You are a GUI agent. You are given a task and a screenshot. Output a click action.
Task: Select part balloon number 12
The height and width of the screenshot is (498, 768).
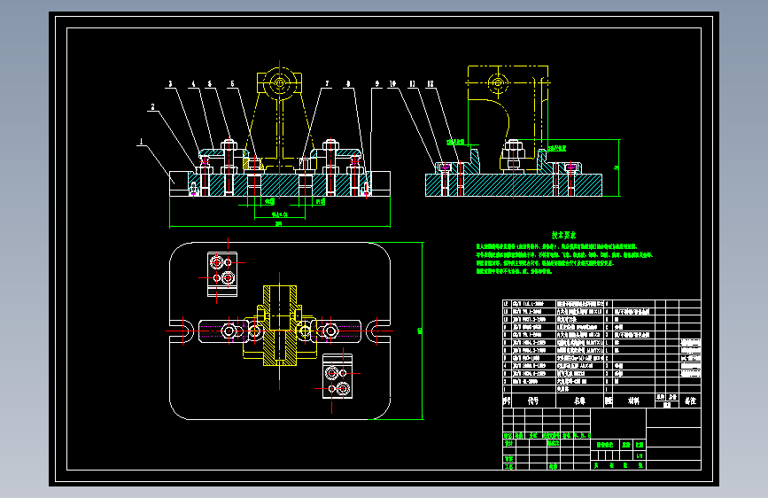click(431, 84)
